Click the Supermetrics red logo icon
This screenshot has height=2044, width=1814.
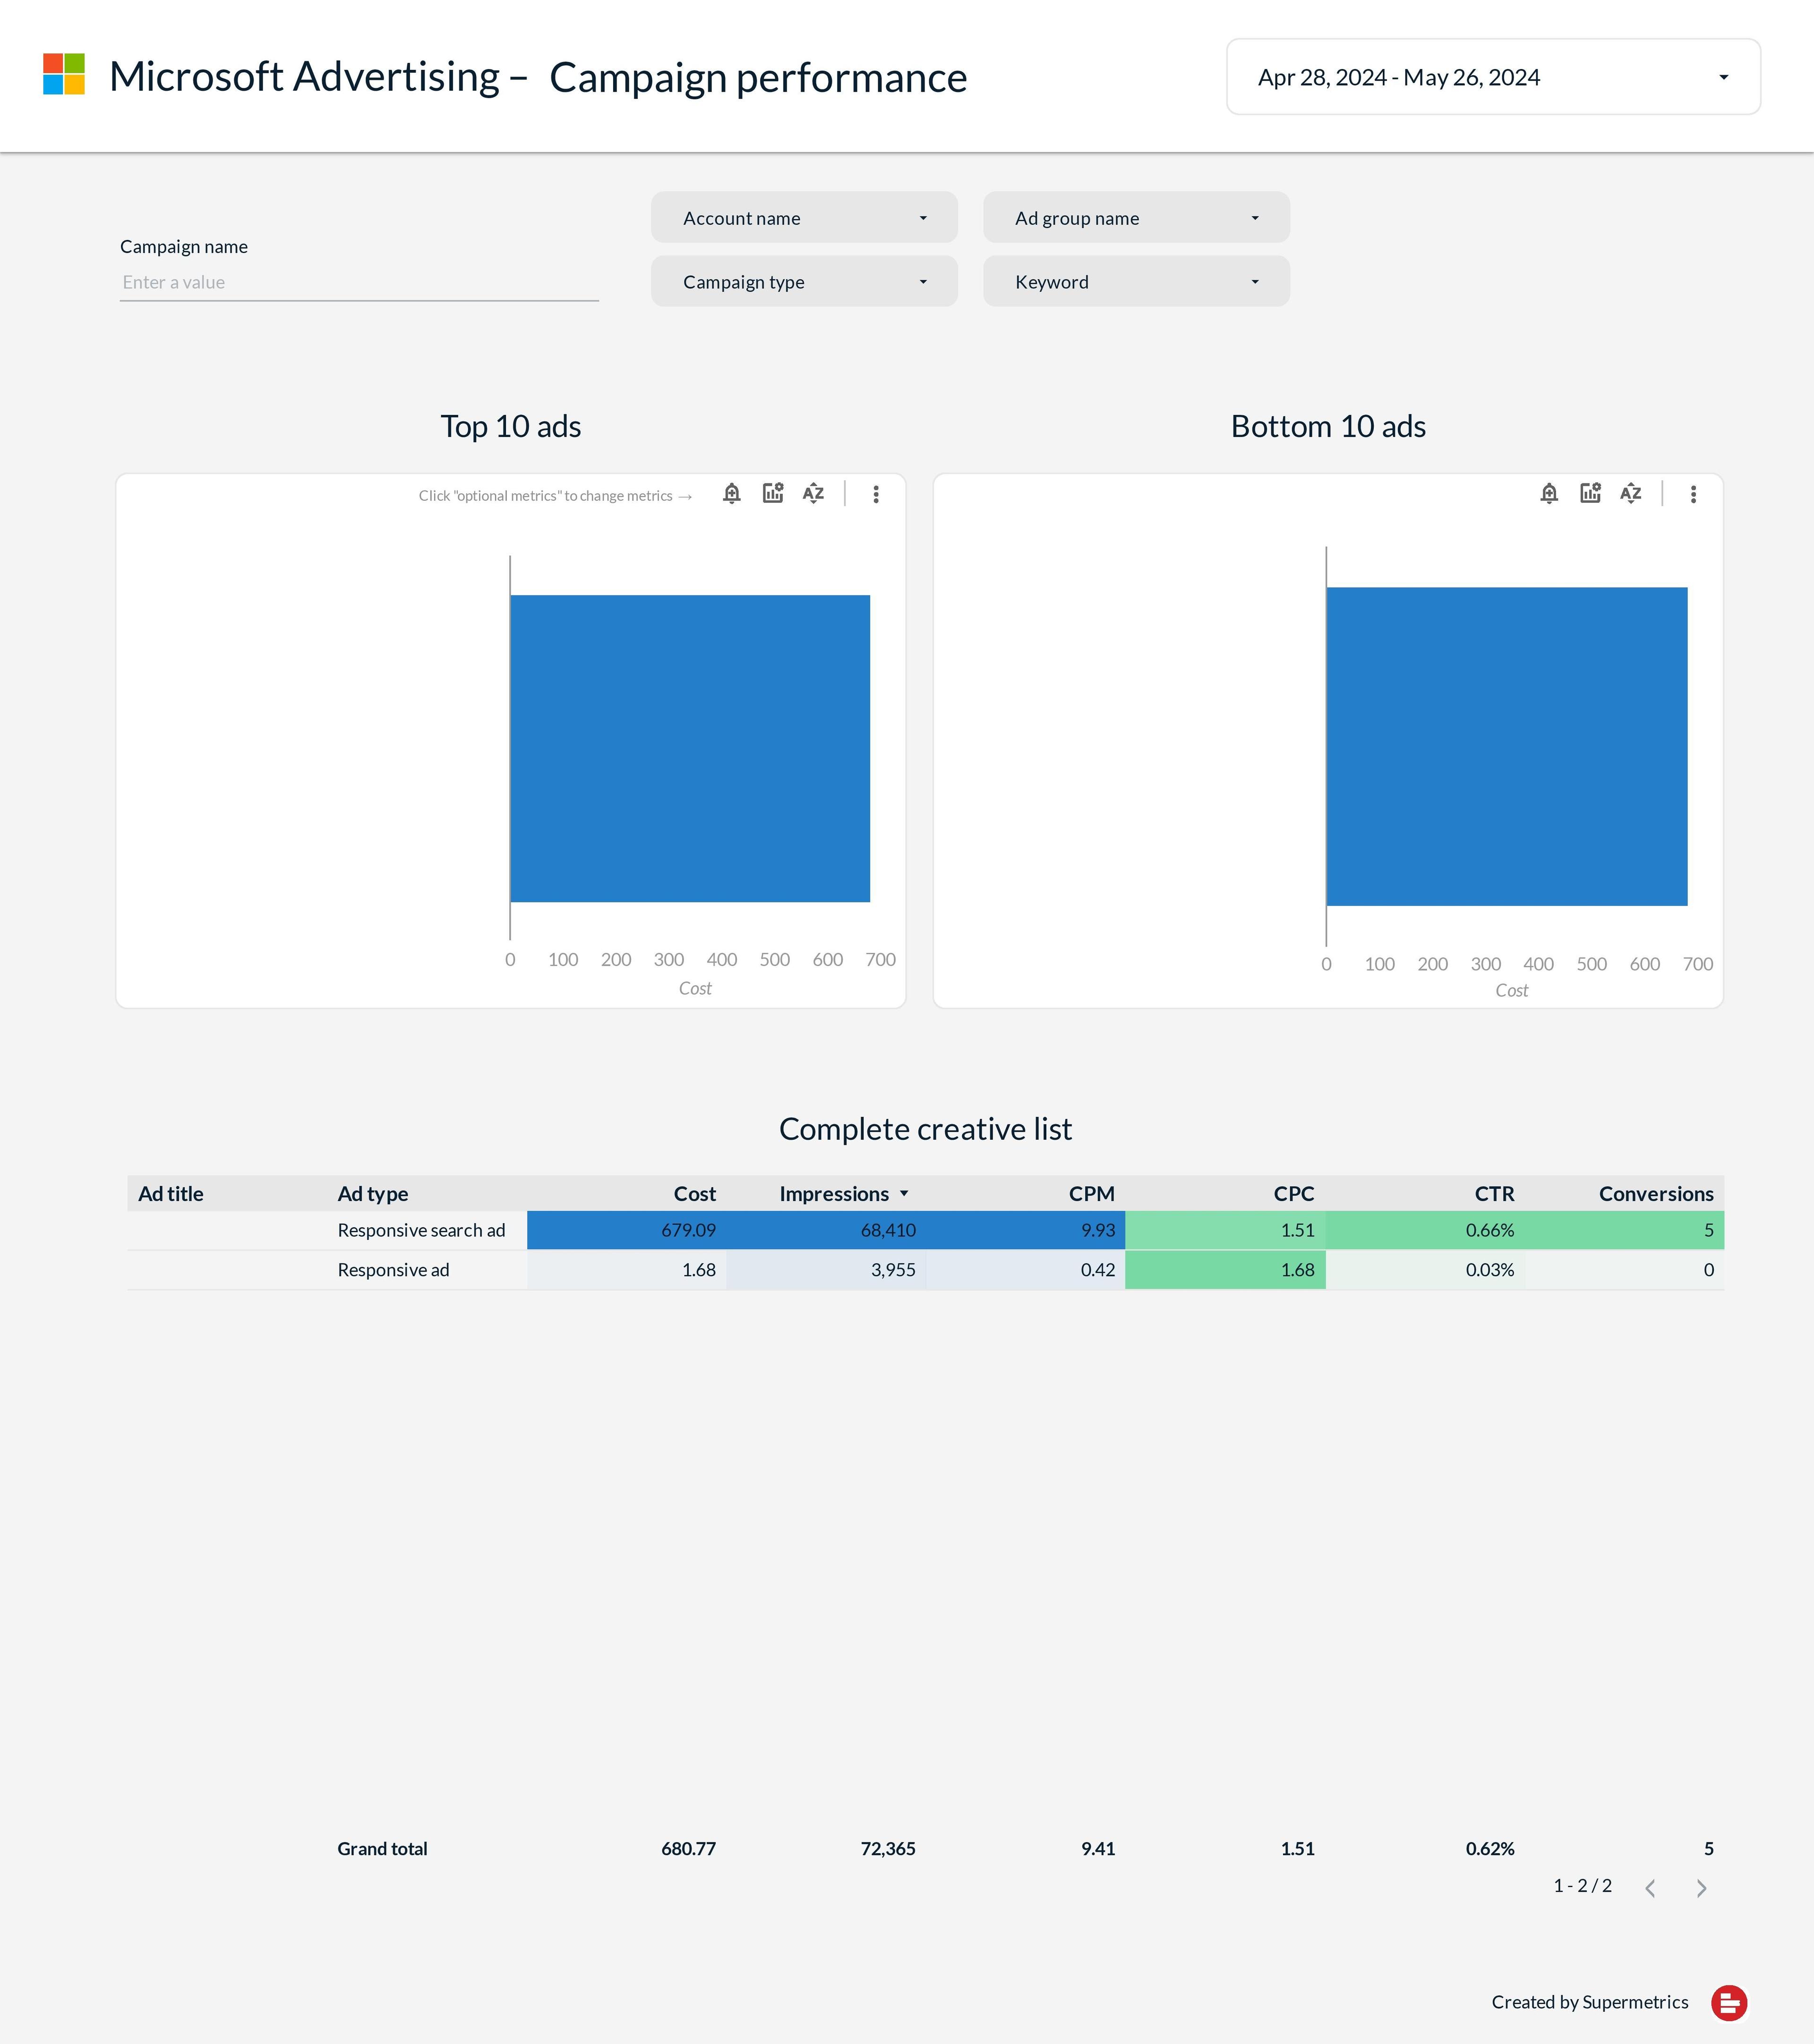[x=1729, y=2002]
